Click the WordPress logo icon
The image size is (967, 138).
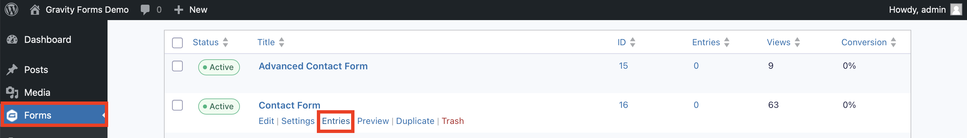tap(12, 9)
